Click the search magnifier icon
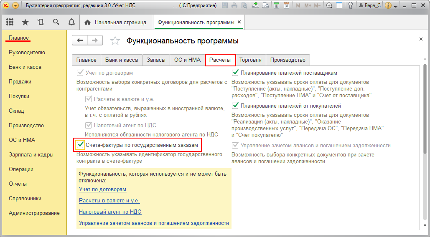This screenshot has height=237, width=430. coord(56,22)
